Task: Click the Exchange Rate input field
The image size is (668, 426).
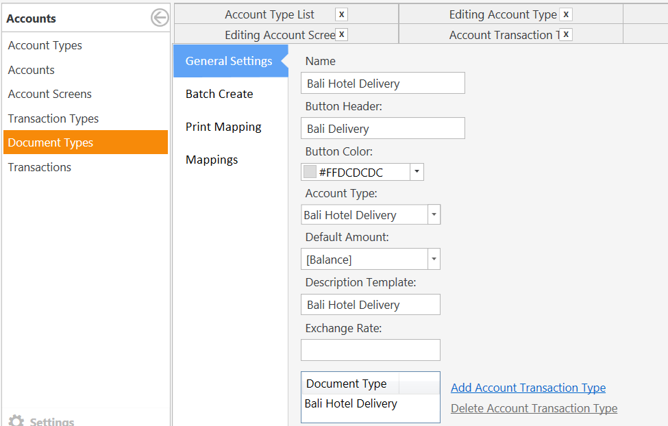Action: [x=370, y=350]
